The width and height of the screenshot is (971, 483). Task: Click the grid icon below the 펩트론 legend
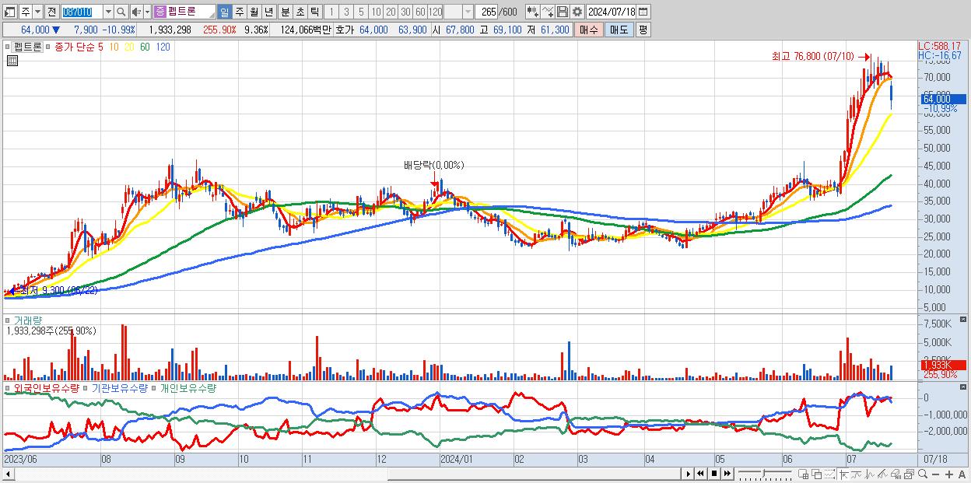pyautogui.click(x=11, y=61)
